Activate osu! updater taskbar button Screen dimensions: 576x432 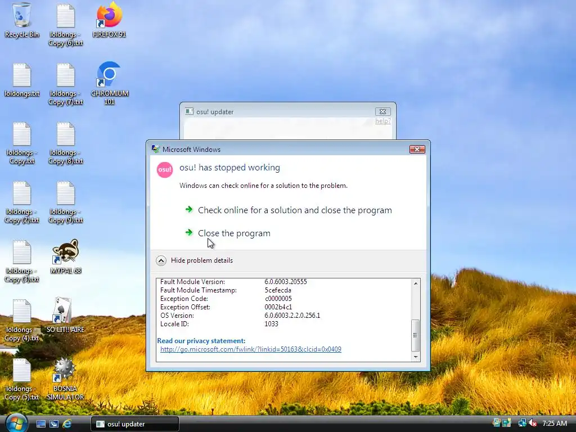point(135,424)
